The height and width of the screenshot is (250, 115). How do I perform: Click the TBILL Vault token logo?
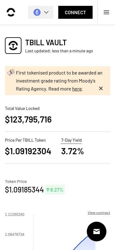click(x=13, y=46)
